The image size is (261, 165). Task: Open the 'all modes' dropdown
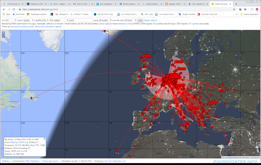pos(105,20)
